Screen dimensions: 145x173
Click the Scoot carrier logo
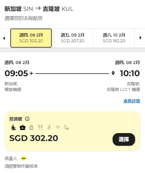coord(23,159)
